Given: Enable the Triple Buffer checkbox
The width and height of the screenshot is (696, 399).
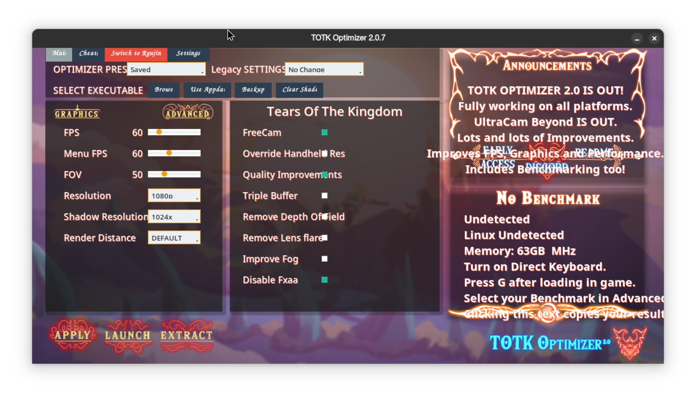Looking at the screenshot, I should click(x=324, y=196).
